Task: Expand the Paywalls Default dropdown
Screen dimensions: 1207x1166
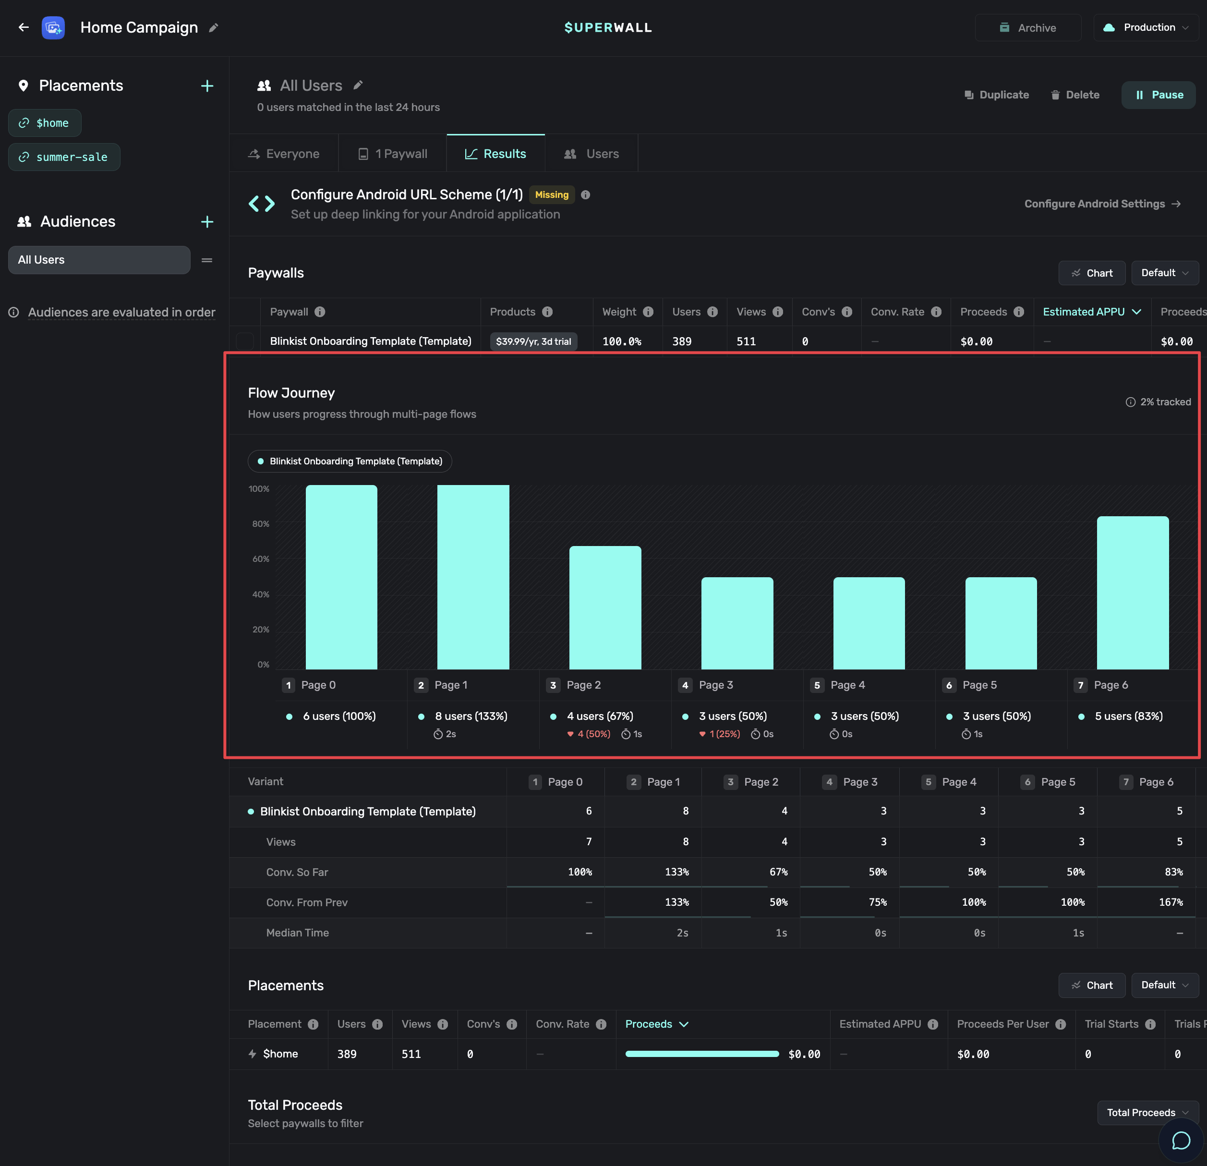Action: [1164, 273]
